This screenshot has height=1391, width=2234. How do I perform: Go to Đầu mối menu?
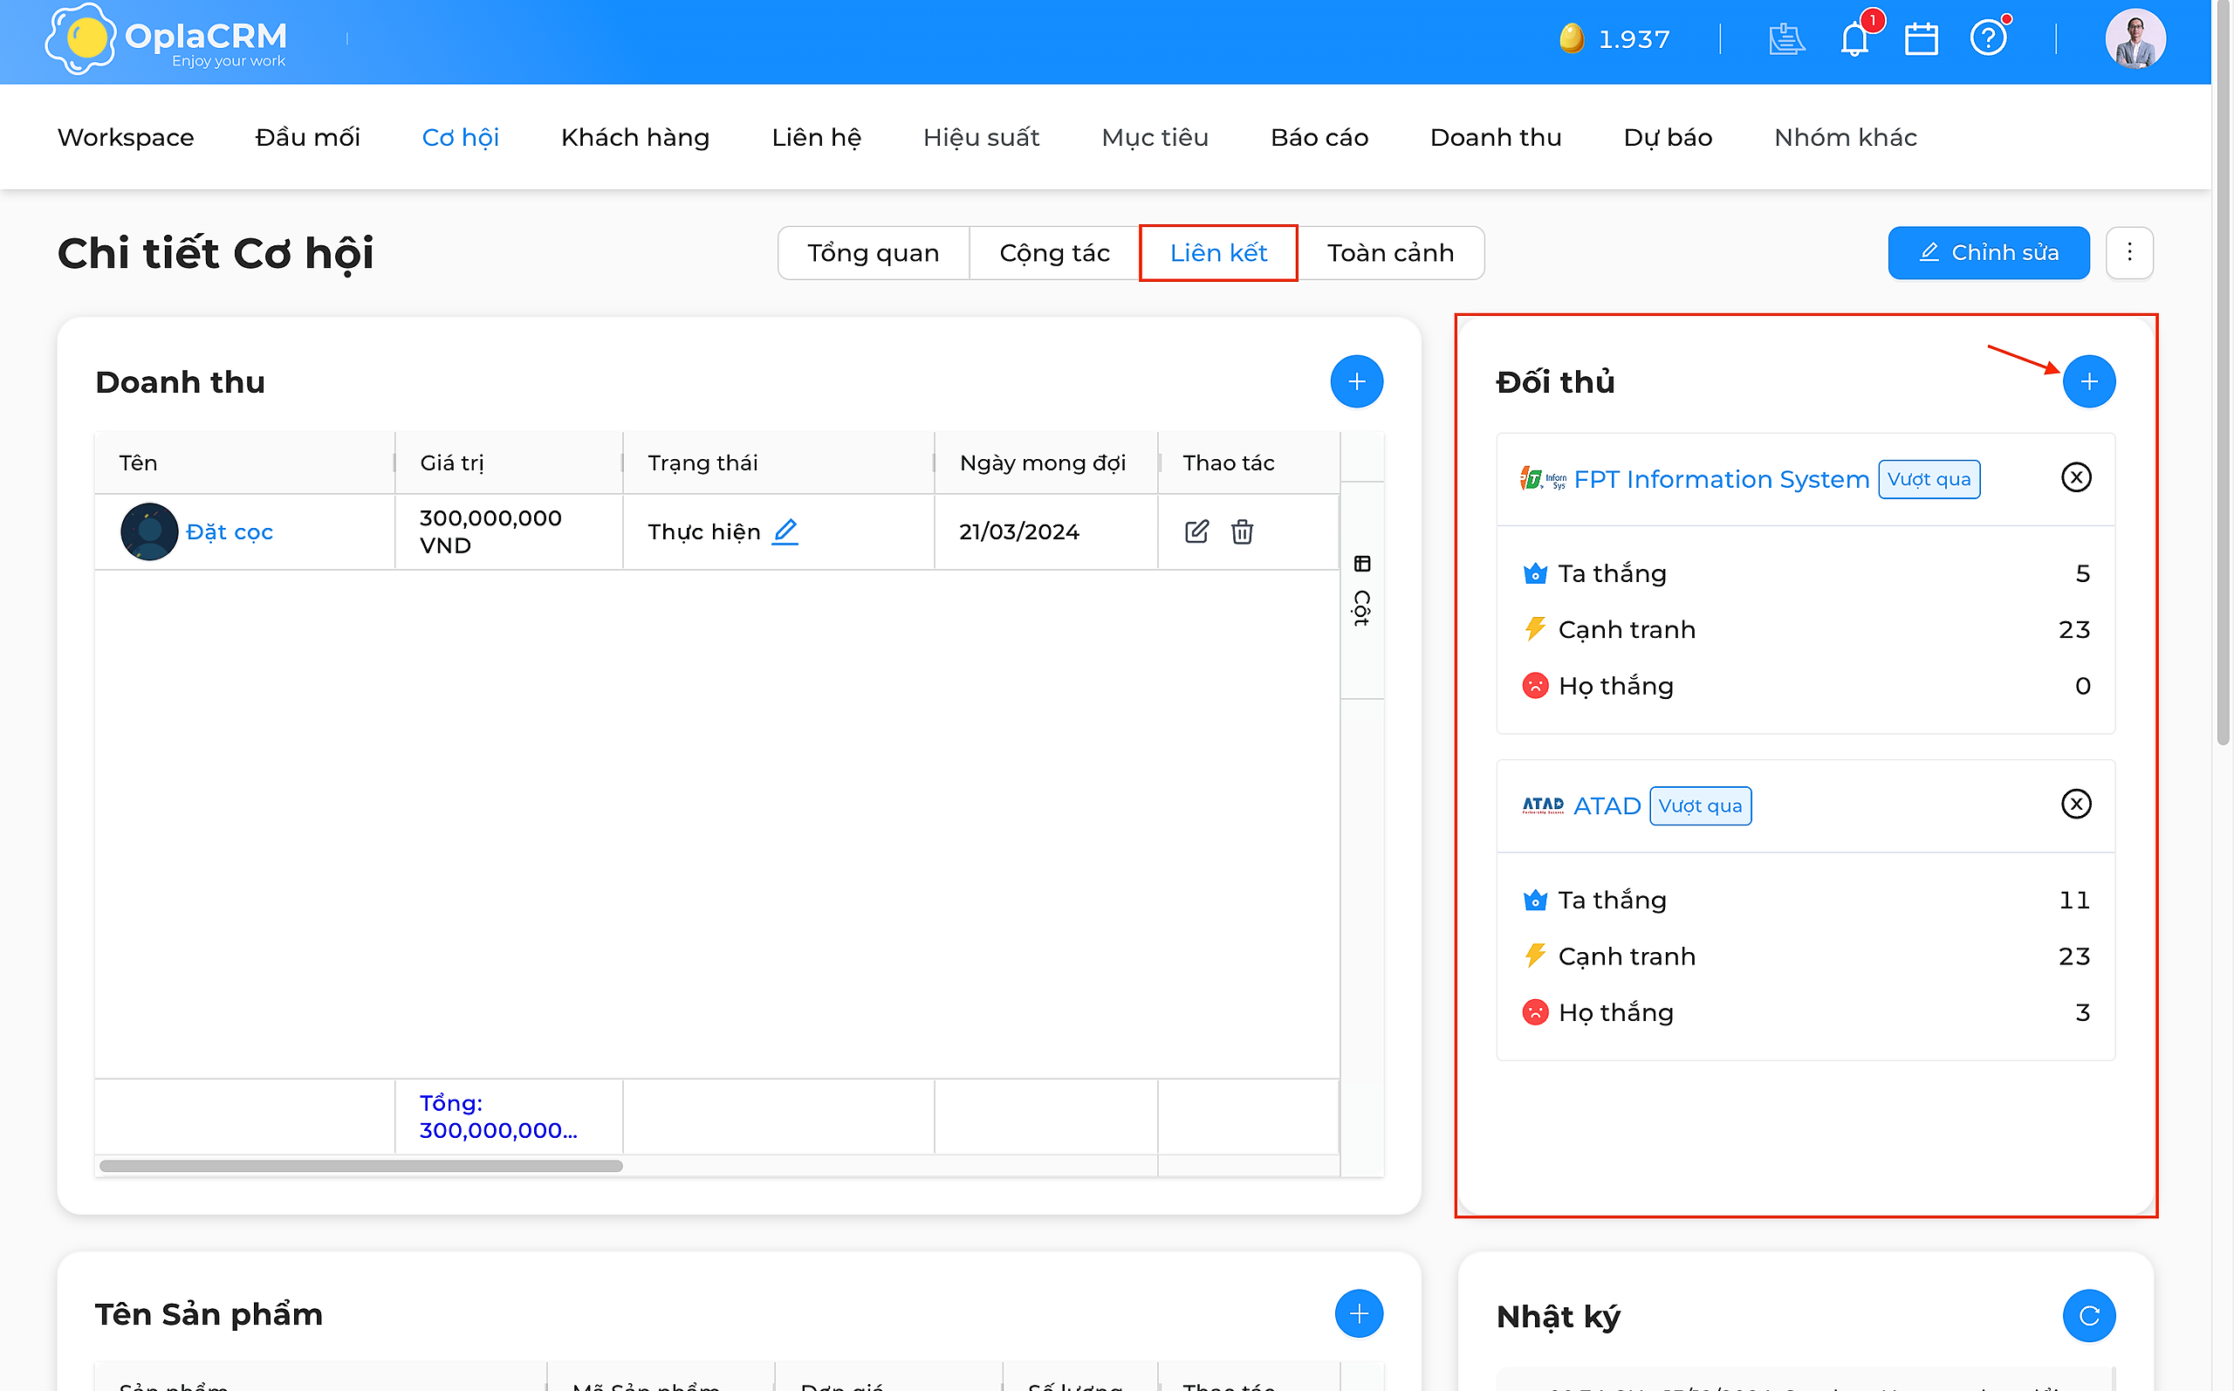[x=307, y=137]
